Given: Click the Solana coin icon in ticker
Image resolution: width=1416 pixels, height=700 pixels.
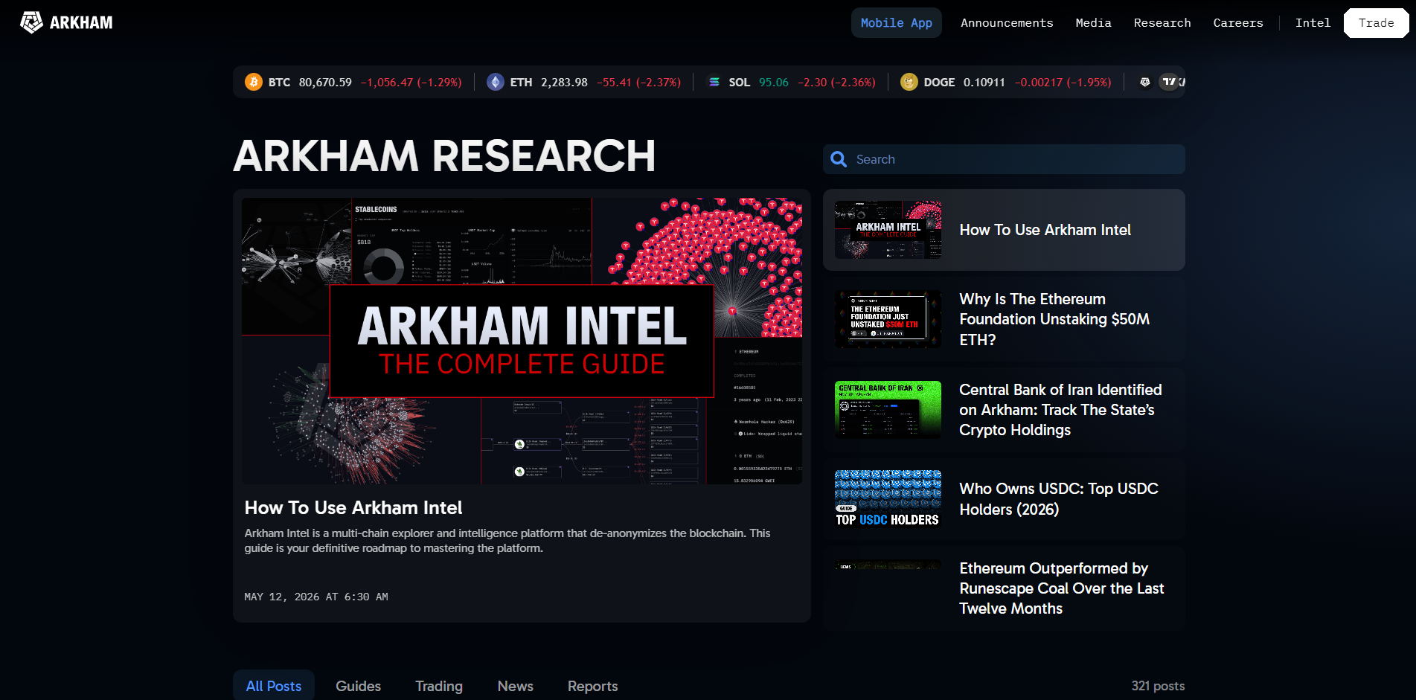Looking at the screenshot, I should pos(714,82).
